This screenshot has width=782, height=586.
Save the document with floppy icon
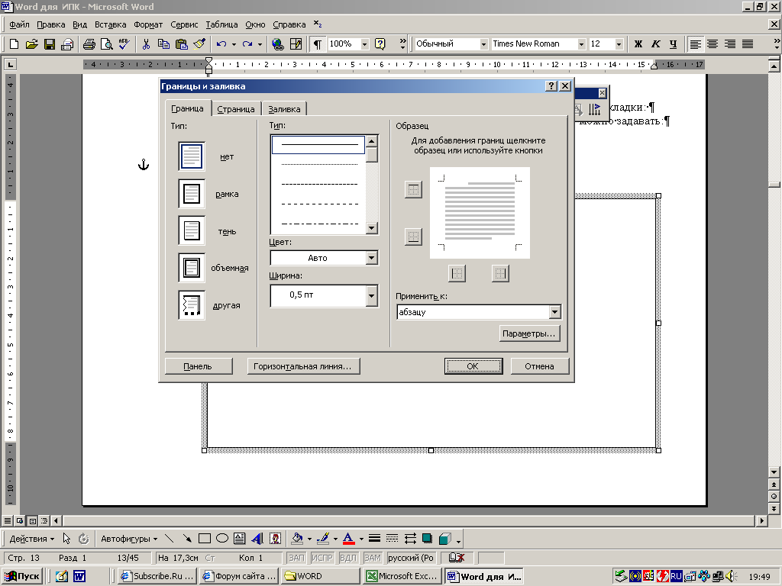50,43
